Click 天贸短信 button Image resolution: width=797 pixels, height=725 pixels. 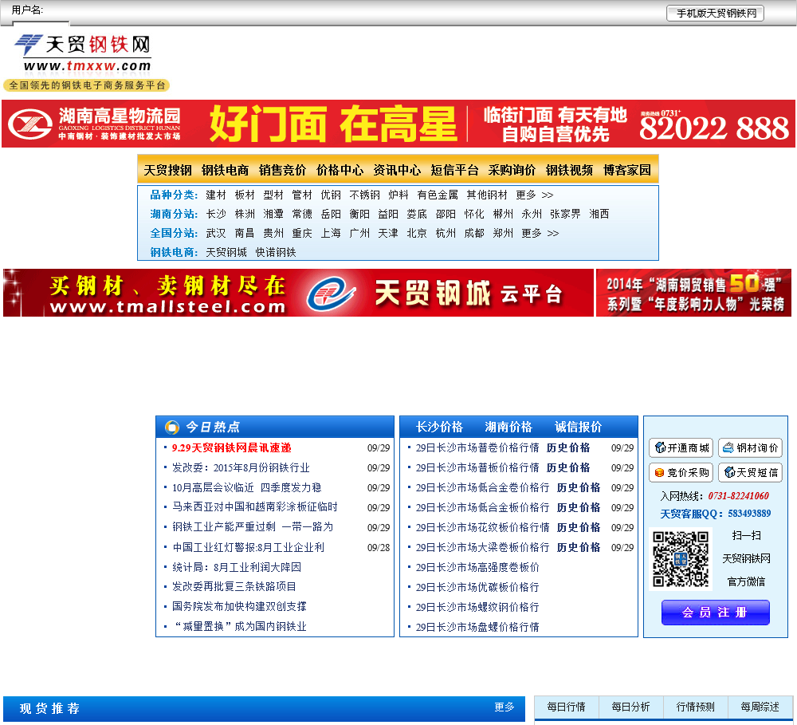click(750, 473)
